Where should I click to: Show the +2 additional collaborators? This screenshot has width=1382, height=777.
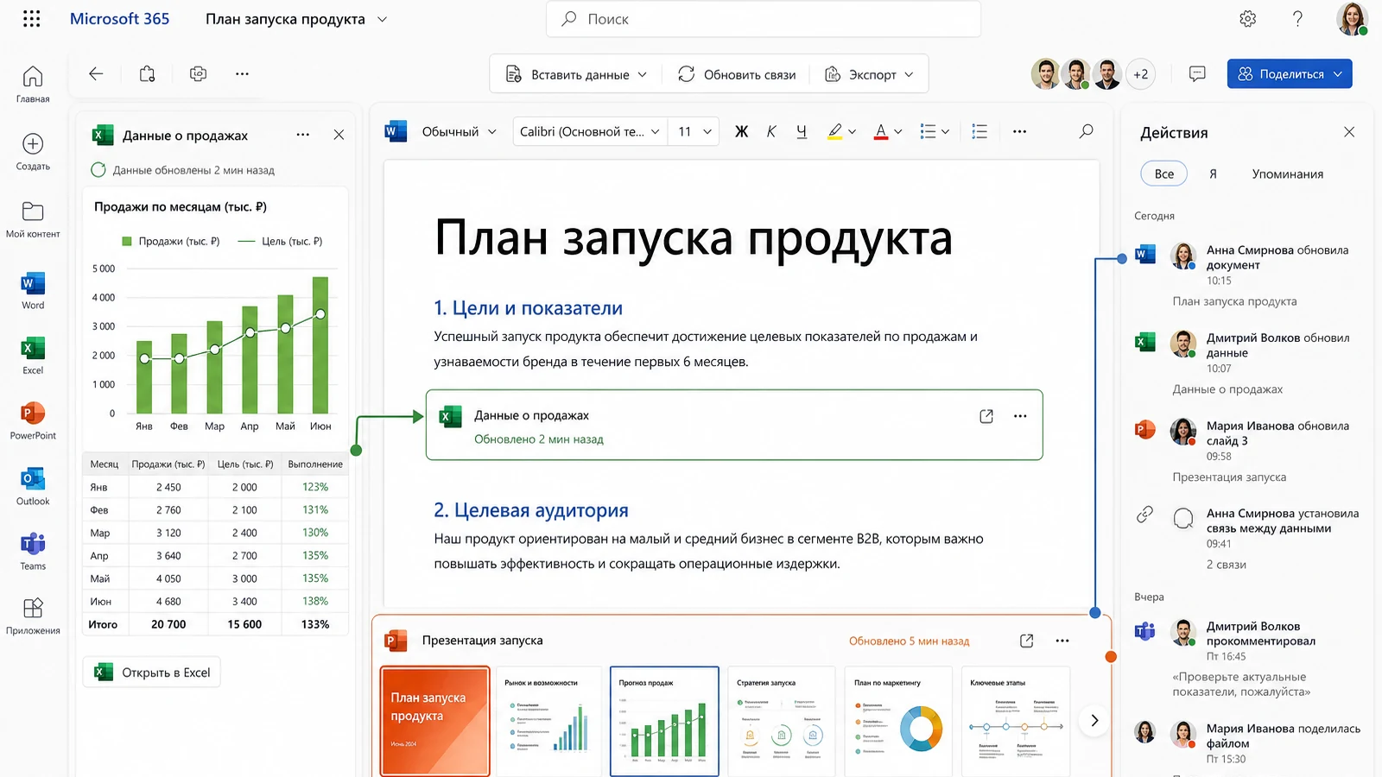[x=1140, y=74]
